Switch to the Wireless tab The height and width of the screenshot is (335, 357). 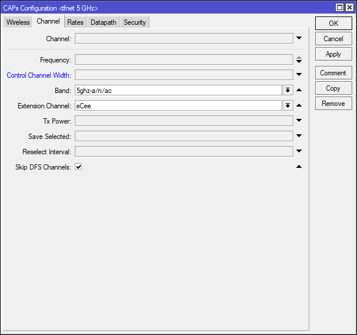[x=18, y=22]
